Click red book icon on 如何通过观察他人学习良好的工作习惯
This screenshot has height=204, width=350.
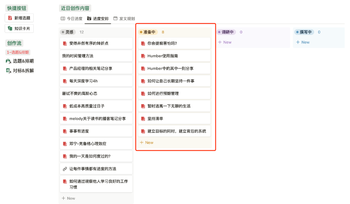point(65,182)
